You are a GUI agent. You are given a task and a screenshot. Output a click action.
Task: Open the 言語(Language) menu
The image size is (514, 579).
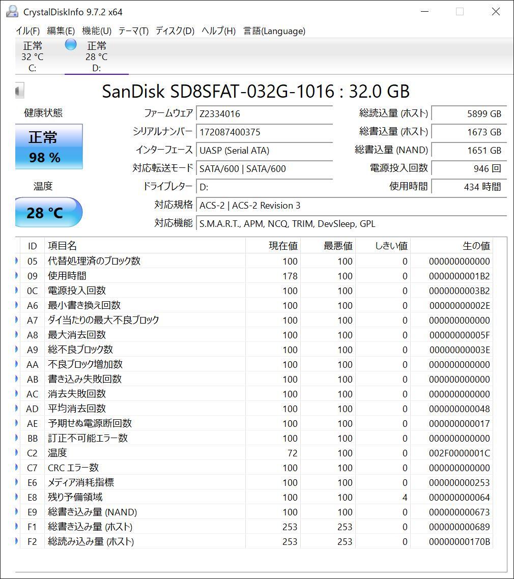pos(274,31)
